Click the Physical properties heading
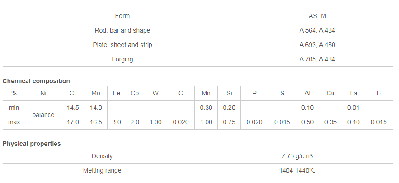 click(32, 144)
